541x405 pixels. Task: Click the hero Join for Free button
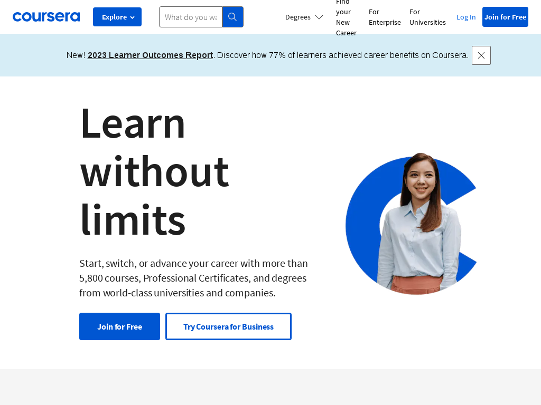click(x=120, y=326)
